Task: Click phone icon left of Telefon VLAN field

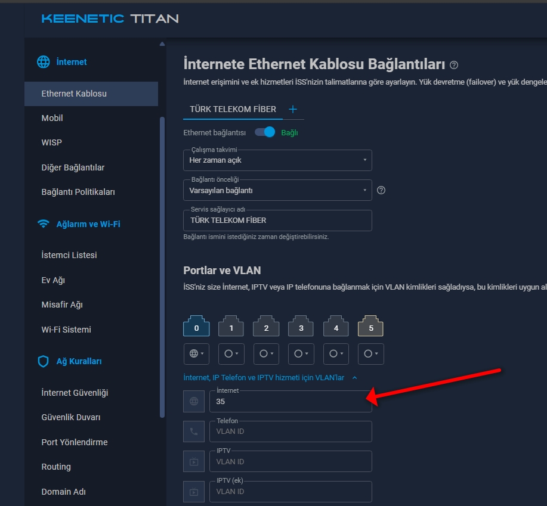Action: click(194, 432)
